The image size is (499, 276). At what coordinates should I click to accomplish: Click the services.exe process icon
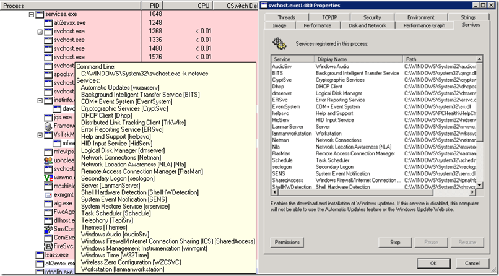[40, 13]
